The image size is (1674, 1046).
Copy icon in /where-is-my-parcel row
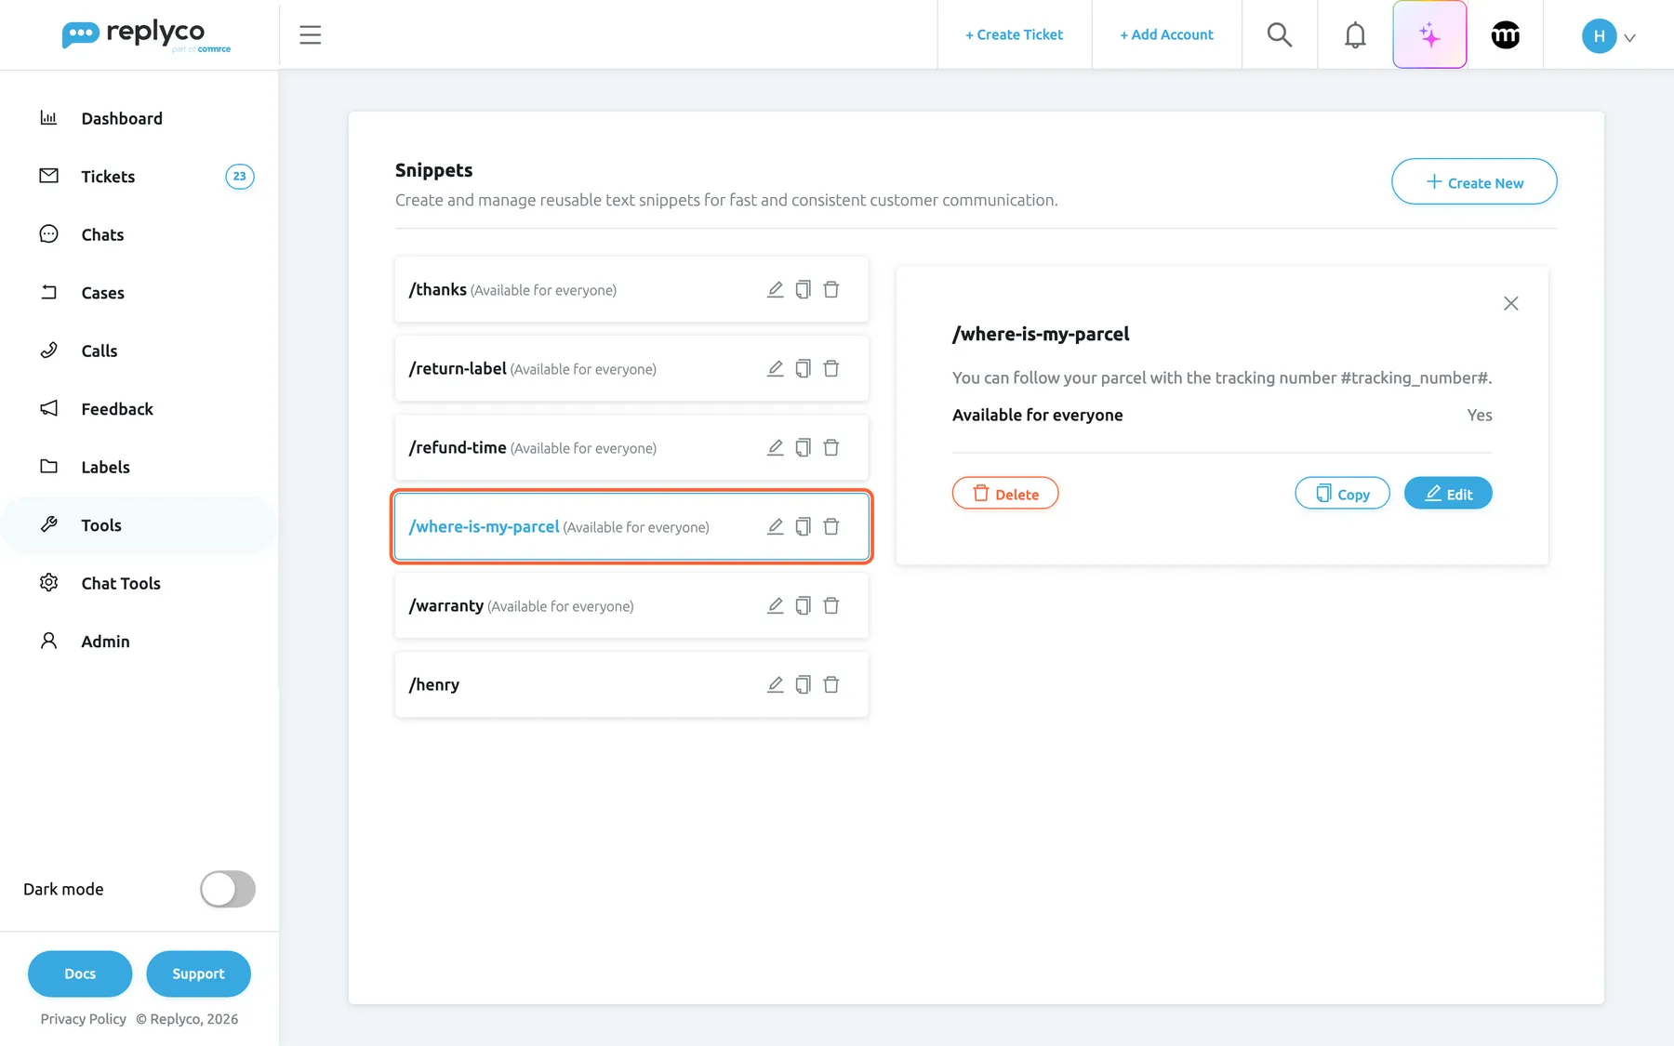[804, 526]
